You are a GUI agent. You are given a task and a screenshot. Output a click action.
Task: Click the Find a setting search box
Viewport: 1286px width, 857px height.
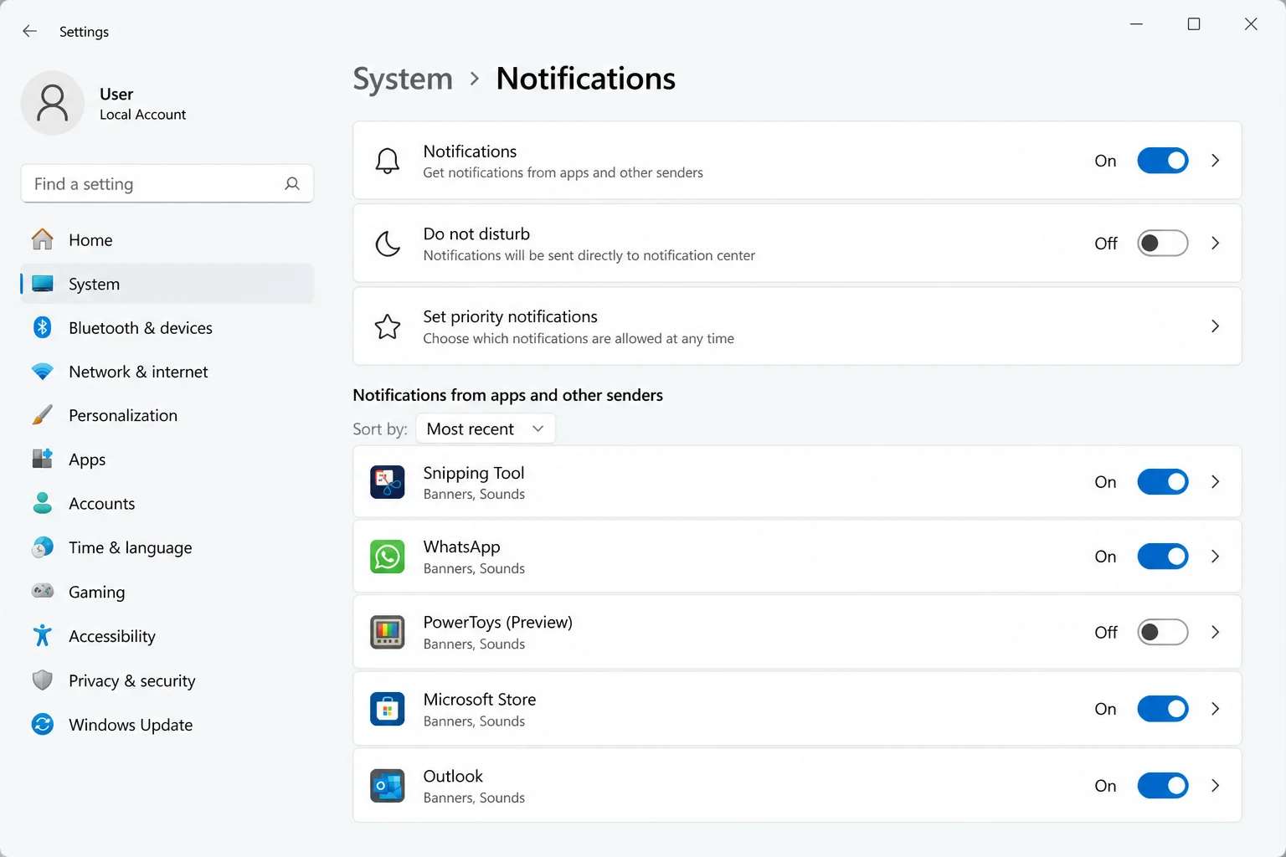167,183
